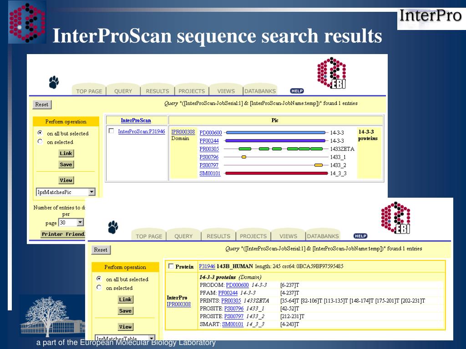Click the Printer Friendly button
This screenshot has height=349, width=466.
pyautogui.click(x=63, y=234)
